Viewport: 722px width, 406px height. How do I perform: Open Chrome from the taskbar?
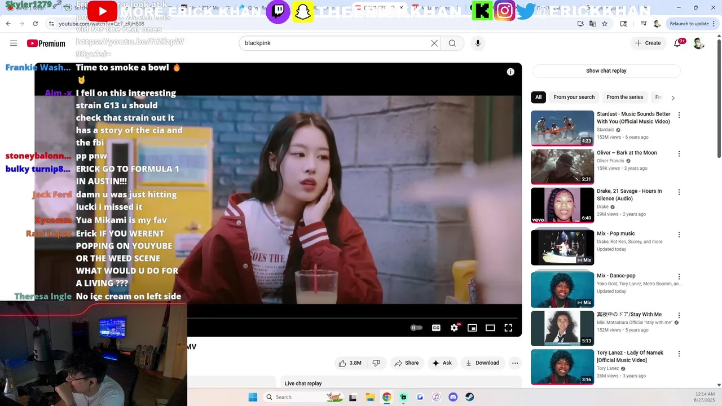386,397
